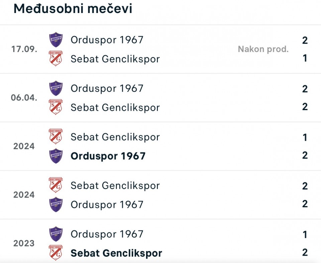The height and width of the screenshot is (263, 321).
Task: Open Orduspor 1967 team name in 17.09. match
Action: click(107, 40)
